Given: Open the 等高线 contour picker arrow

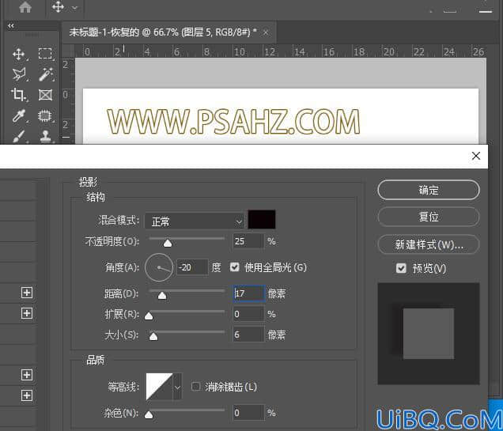Looking at the screenshot, I should pos(178,387).
